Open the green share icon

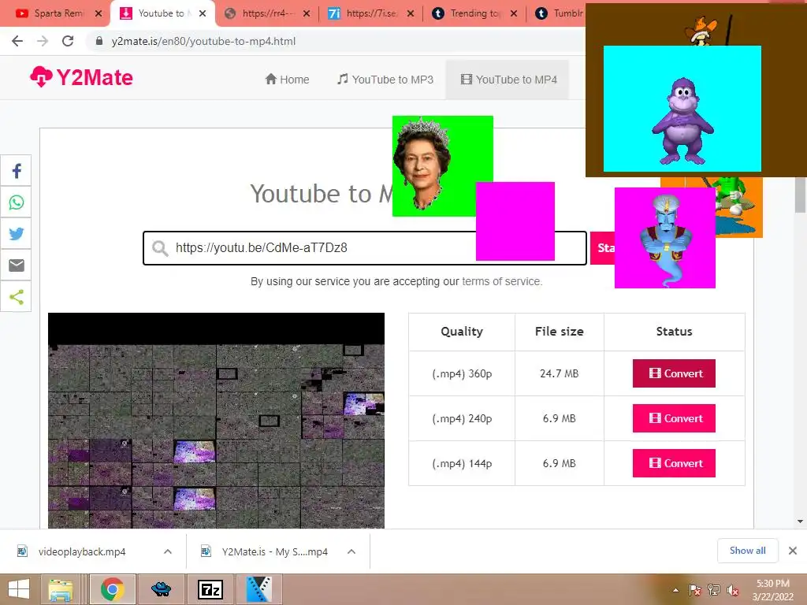(x=17, y=296)
